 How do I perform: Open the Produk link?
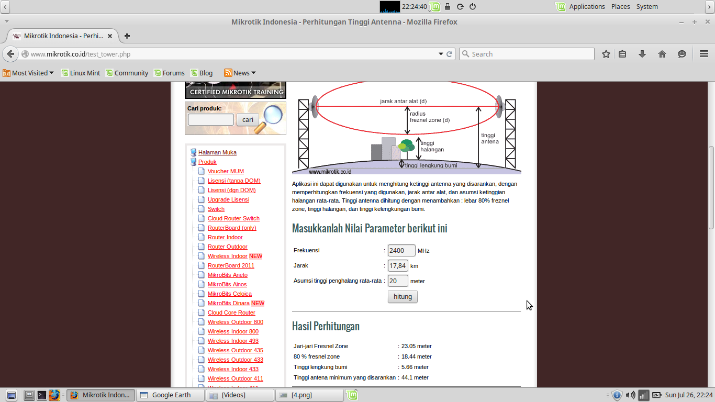tap(207, 162)
